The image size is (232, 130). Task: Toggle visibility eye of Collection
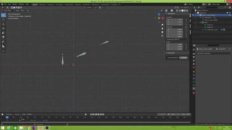(230, 13)
